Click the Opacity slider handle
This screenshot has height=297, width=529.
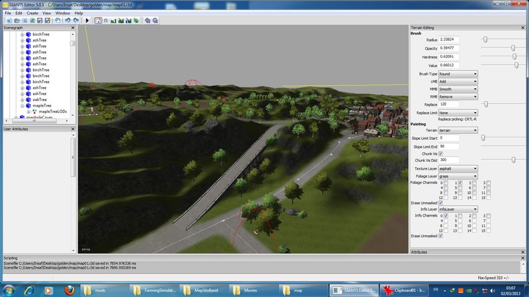[x=513, y=48]
